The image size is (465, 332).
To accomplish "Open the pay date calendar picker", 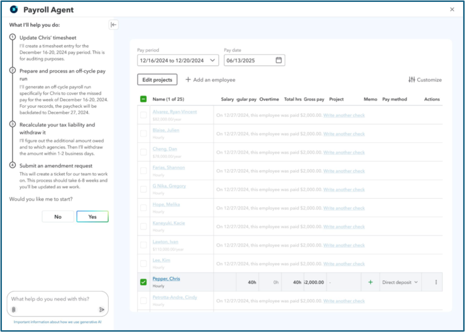I will click(279, 60).
